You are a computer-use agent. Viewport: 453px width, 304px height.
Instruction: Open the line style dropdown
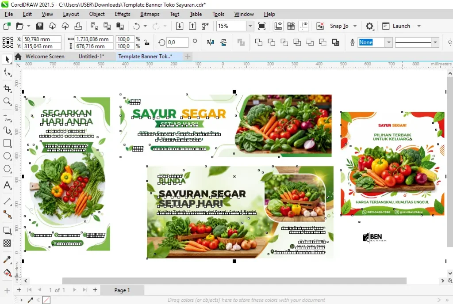tap(435, 42)
